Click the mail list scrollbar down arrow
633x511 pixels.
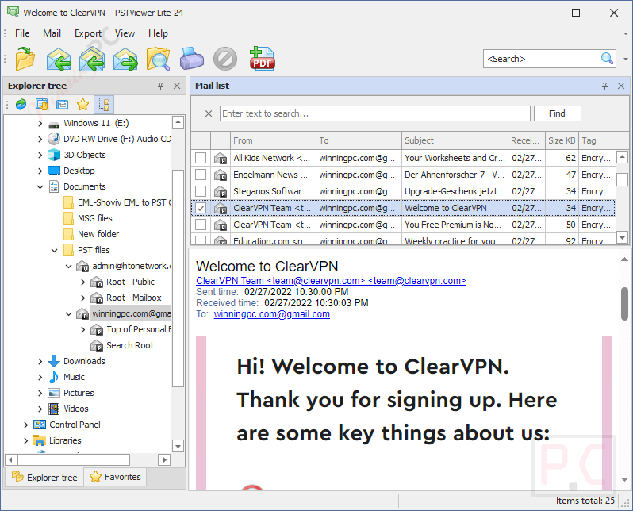pyautogui.click(x=622, y=237)
